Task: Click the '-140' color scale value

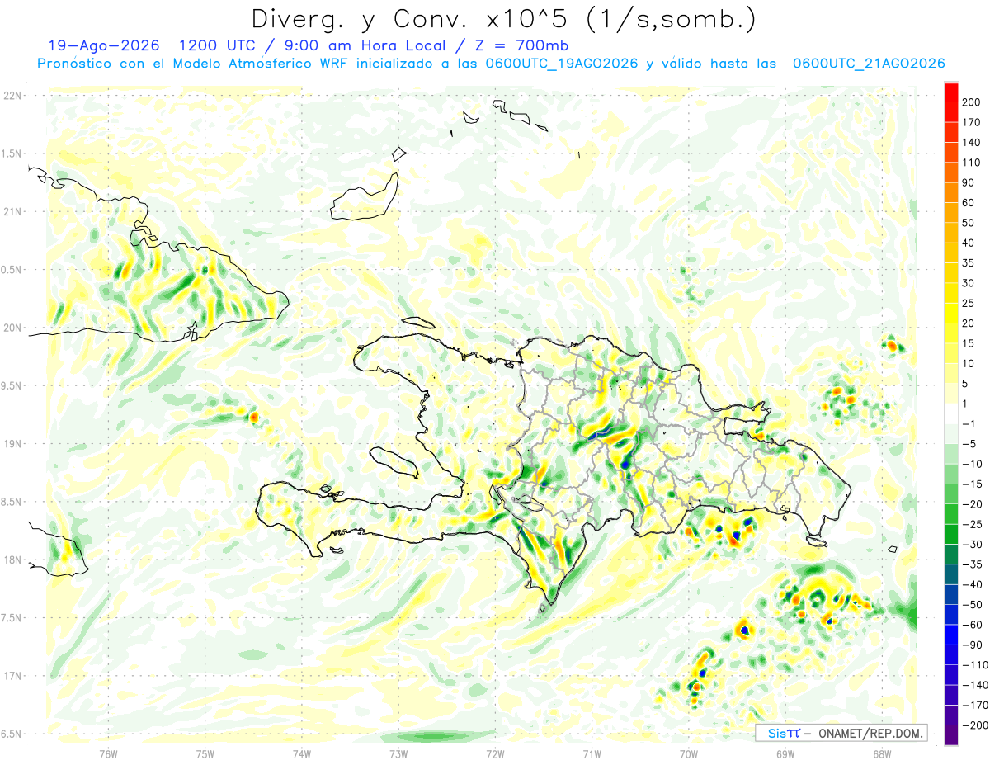Action: [x=974, y=685]
